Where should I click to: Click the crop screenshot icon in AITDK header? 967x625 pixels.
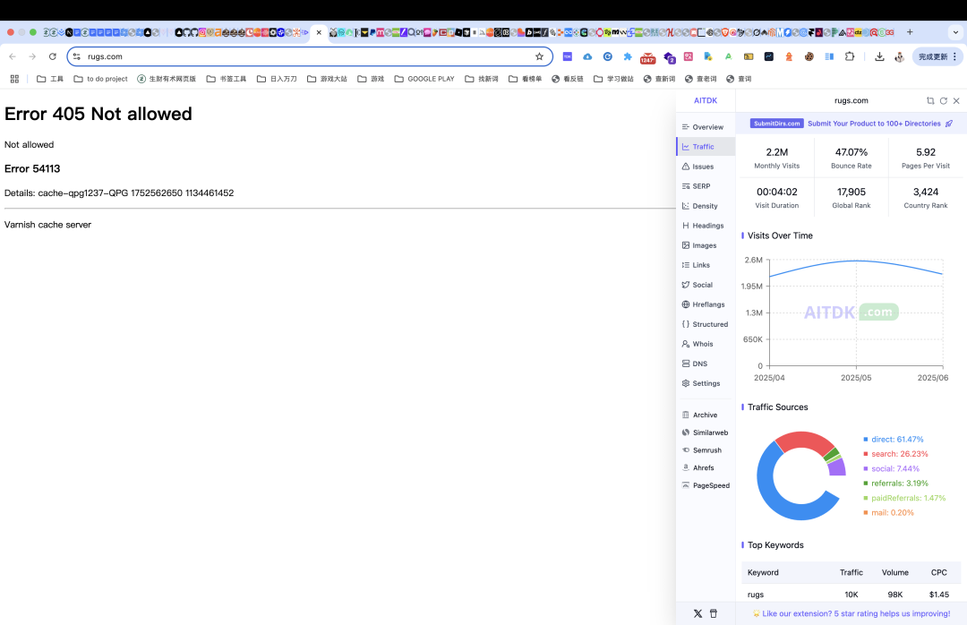pos(930,100)
